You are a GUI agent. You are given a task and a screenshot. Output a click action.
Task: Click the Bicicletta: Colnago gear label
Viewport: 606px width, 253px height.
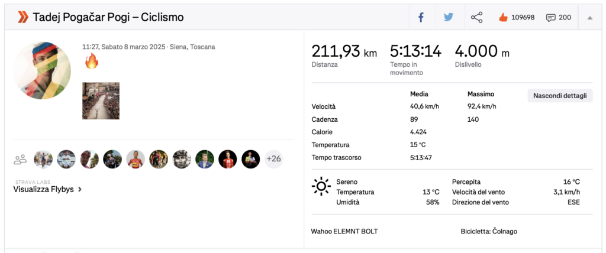pyautogui.click(x=489, y=231)
